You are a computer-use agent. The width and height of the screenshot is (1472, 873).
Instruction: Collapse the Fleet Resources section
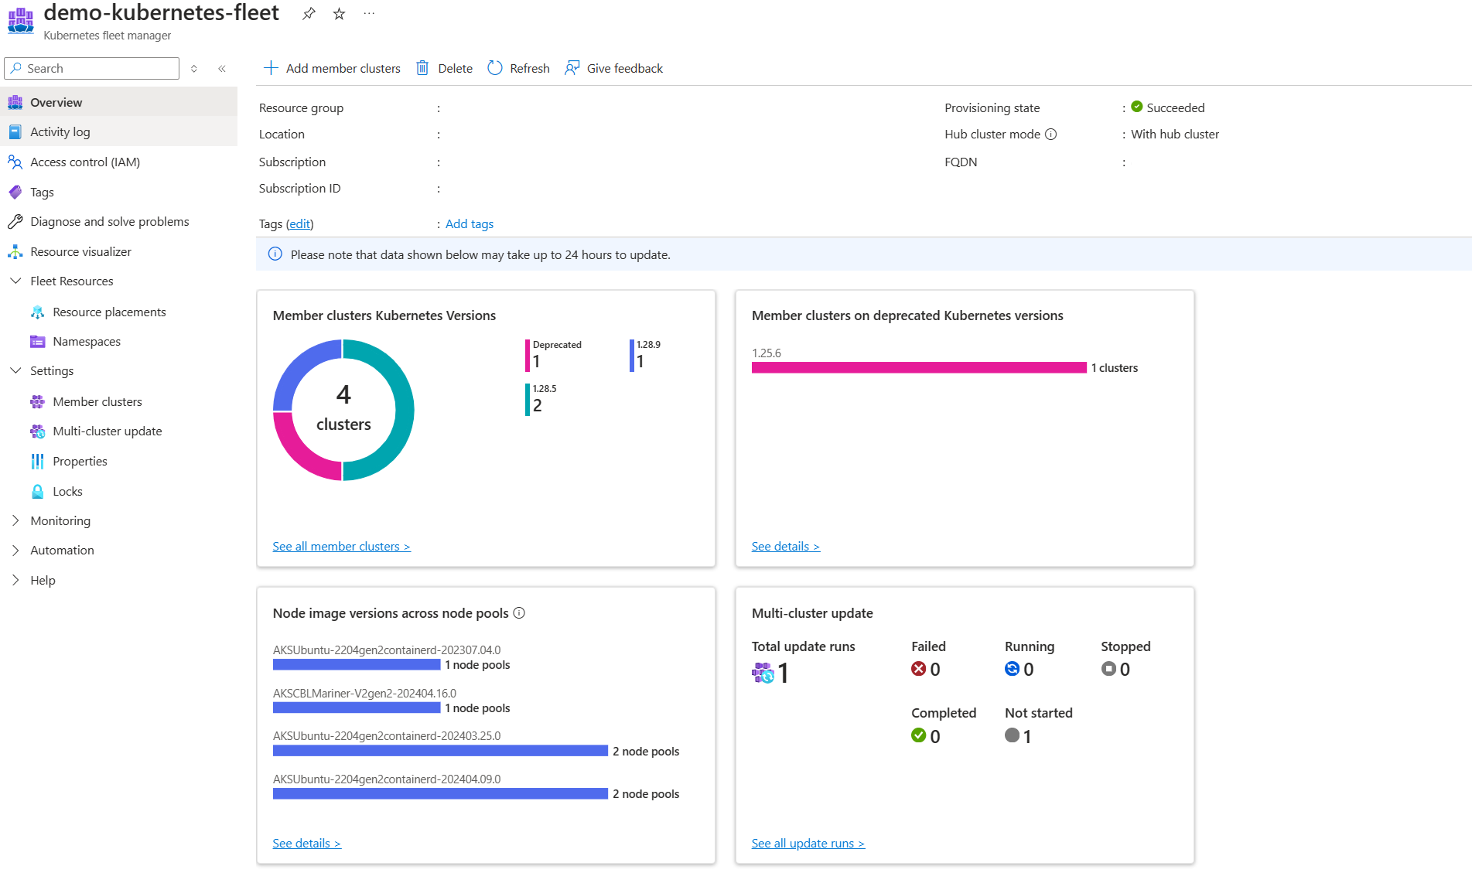point(15,281)
